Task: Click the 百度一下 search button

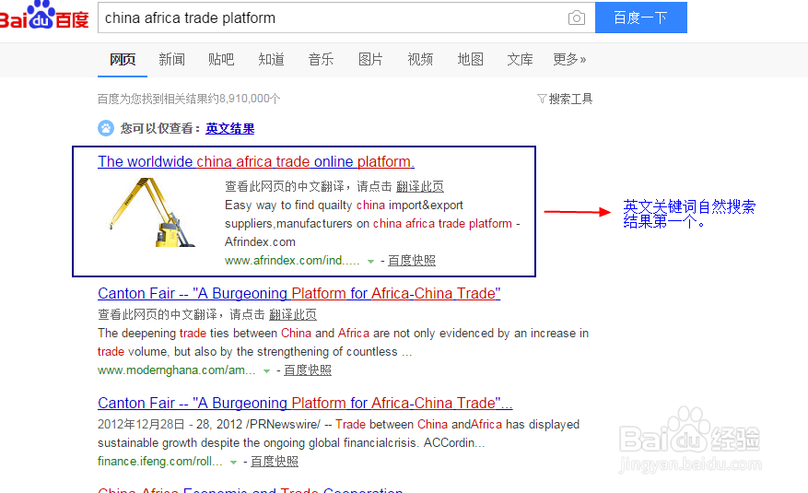Action: (641, 18)
